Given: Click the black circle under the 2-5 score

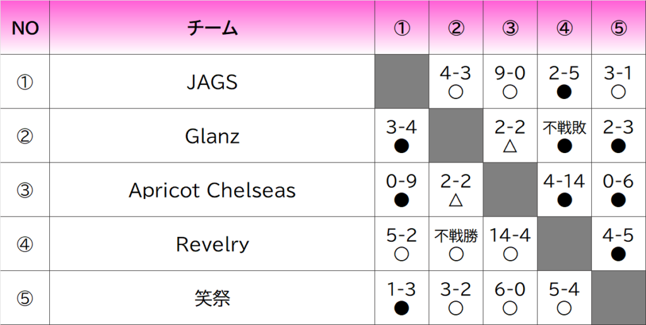Looking at the screenshot, I should [565, 92].
